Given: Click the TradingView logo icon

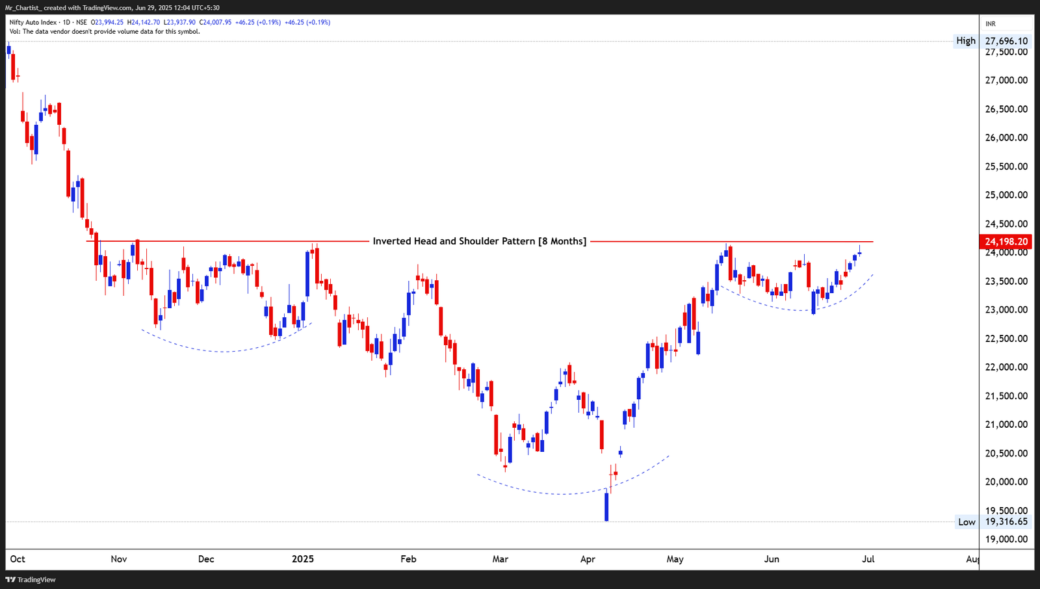Looking at the screenshot, I should tap(12, 579).
